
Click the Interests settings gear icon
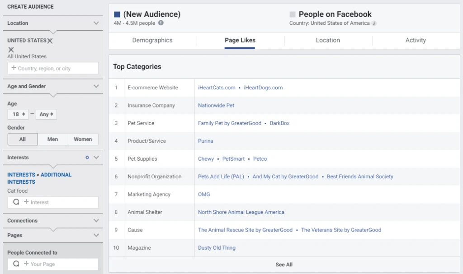pos(87,158)
